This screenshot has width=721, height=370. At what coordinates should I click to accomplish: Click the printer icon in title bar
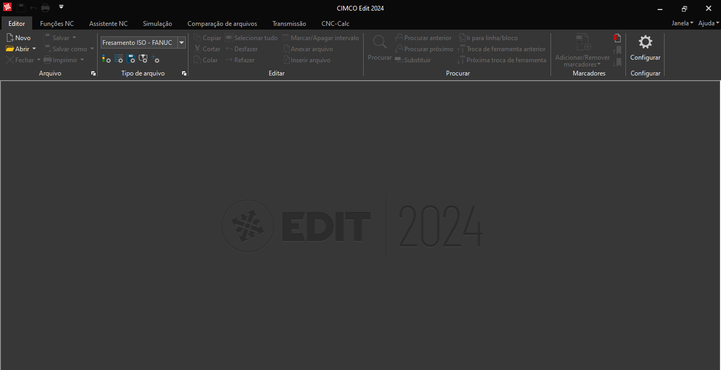pyautogui.click(x=45, y=8)
